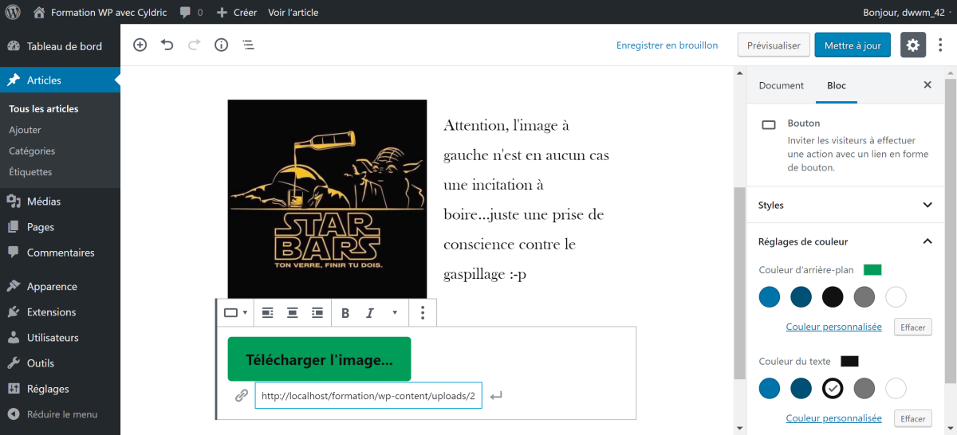This screenshot has width=957, height=435.
Task: Open block navigation list icon
Action: [x=249, y=45]
